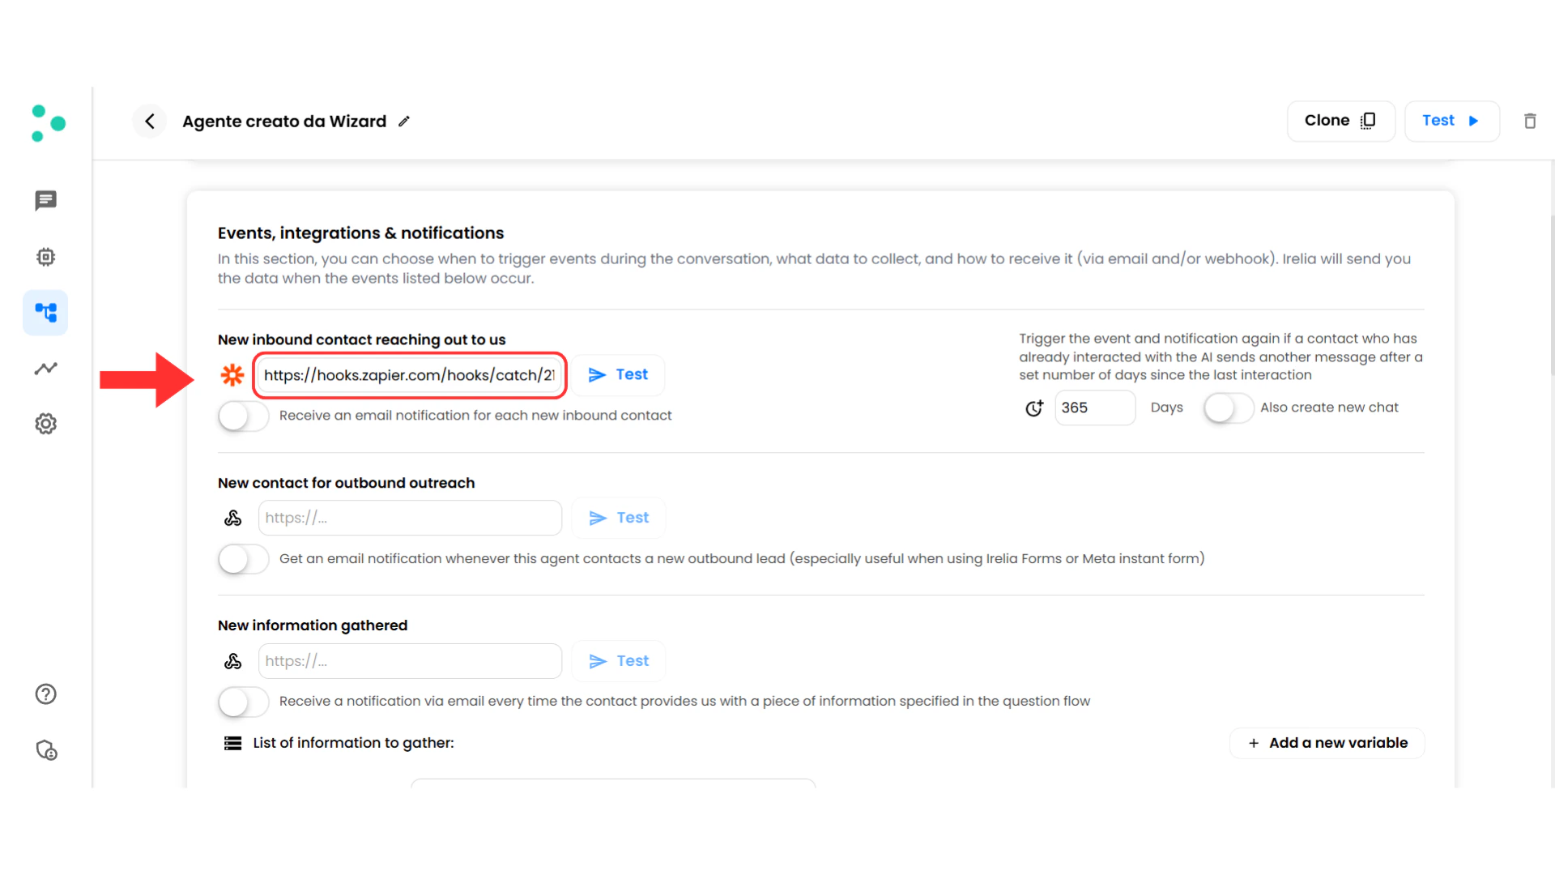Add a new variable to gather
Screen dimensions: 1555x875
pos(1327,742)
